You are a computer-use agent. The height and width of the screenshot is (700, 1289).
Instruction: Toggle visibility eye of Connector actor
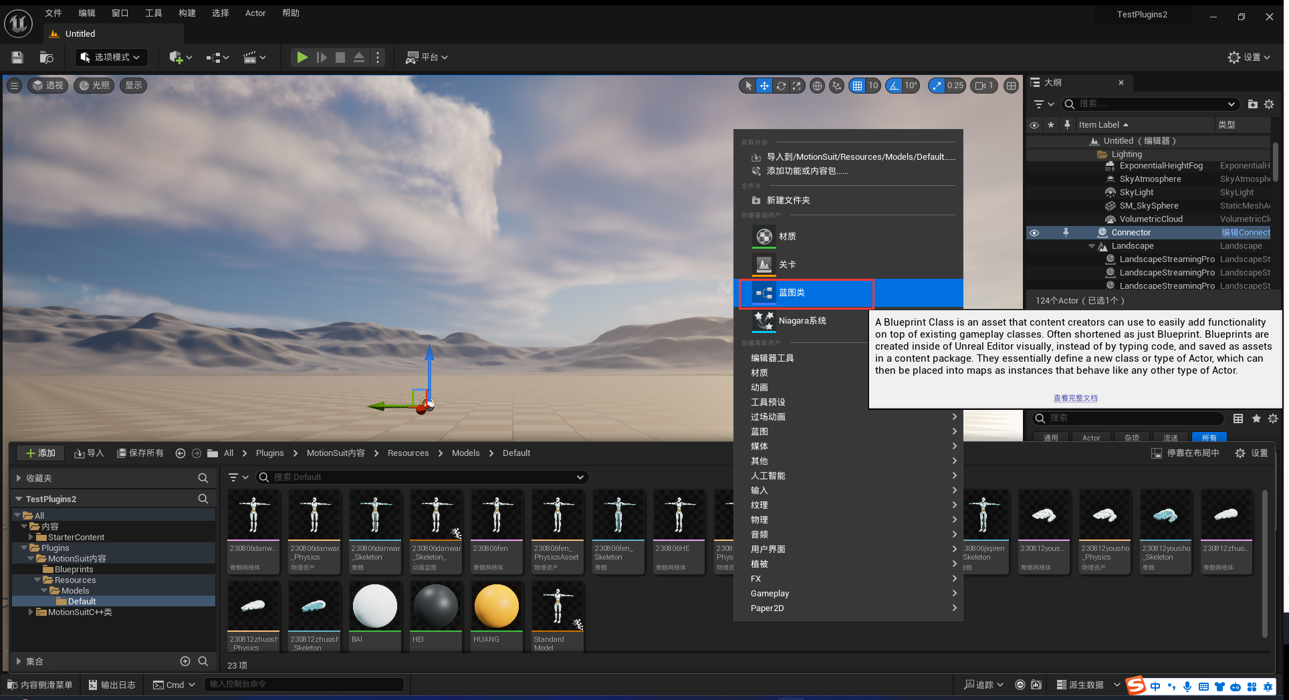[x=1034, y=233]
